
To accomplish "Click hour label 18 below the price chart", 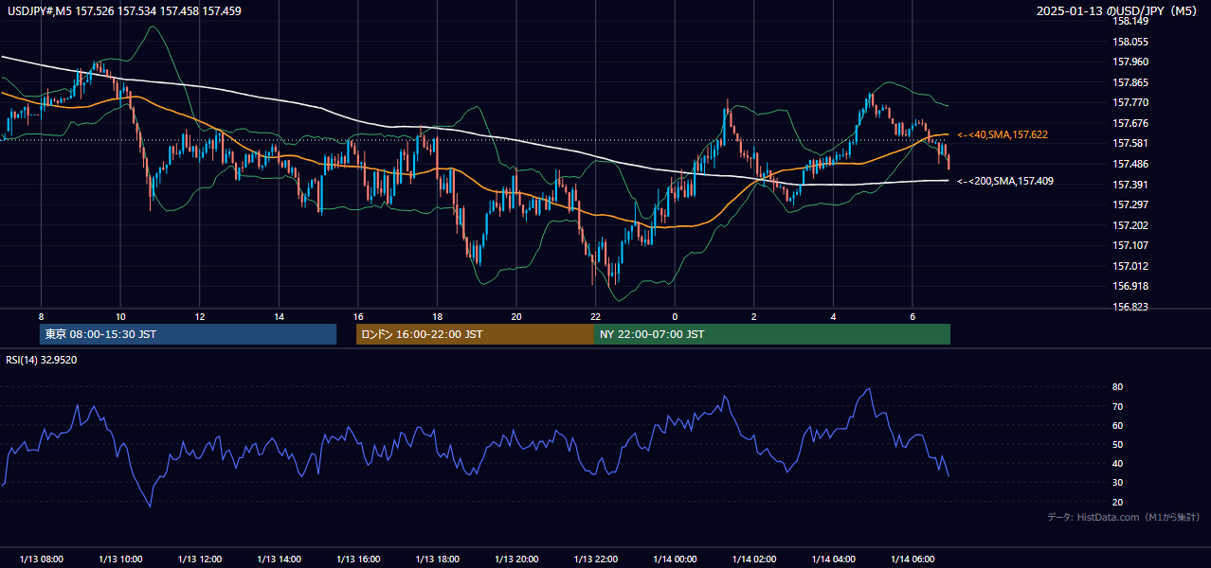I will pyautogui.click(x=437, y=316).
